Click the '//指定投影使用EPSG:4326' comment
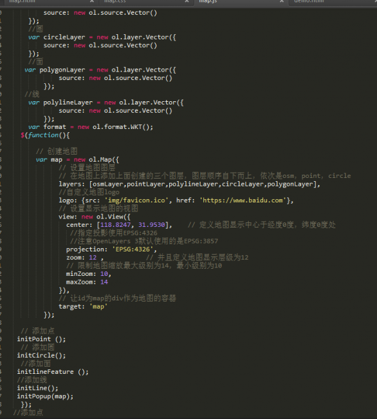Viewport: 377px width, 419px height. (114, 233)
